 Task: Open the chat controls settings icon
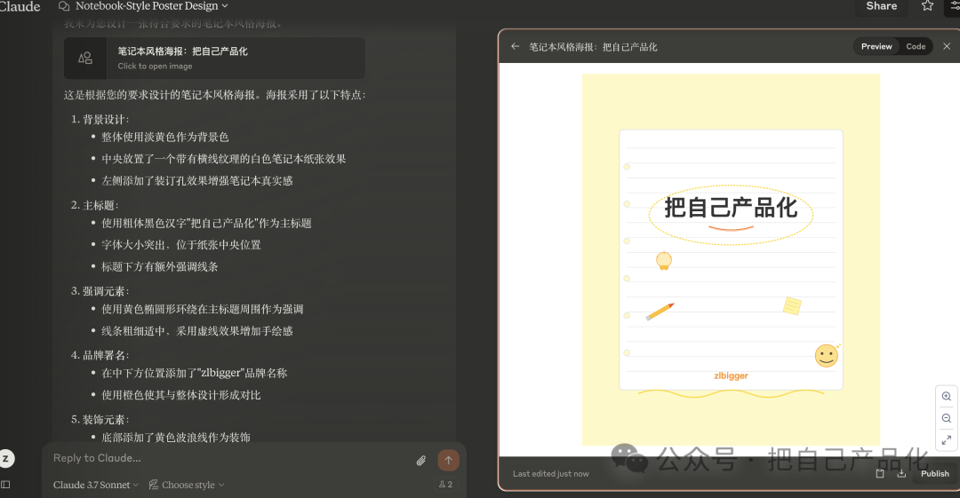pos(955,6)
